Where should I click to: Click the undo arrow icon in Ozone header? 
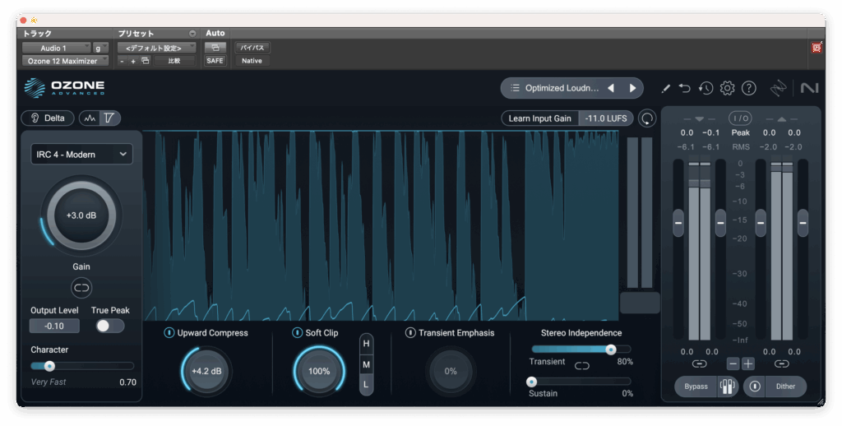point(685,88)
